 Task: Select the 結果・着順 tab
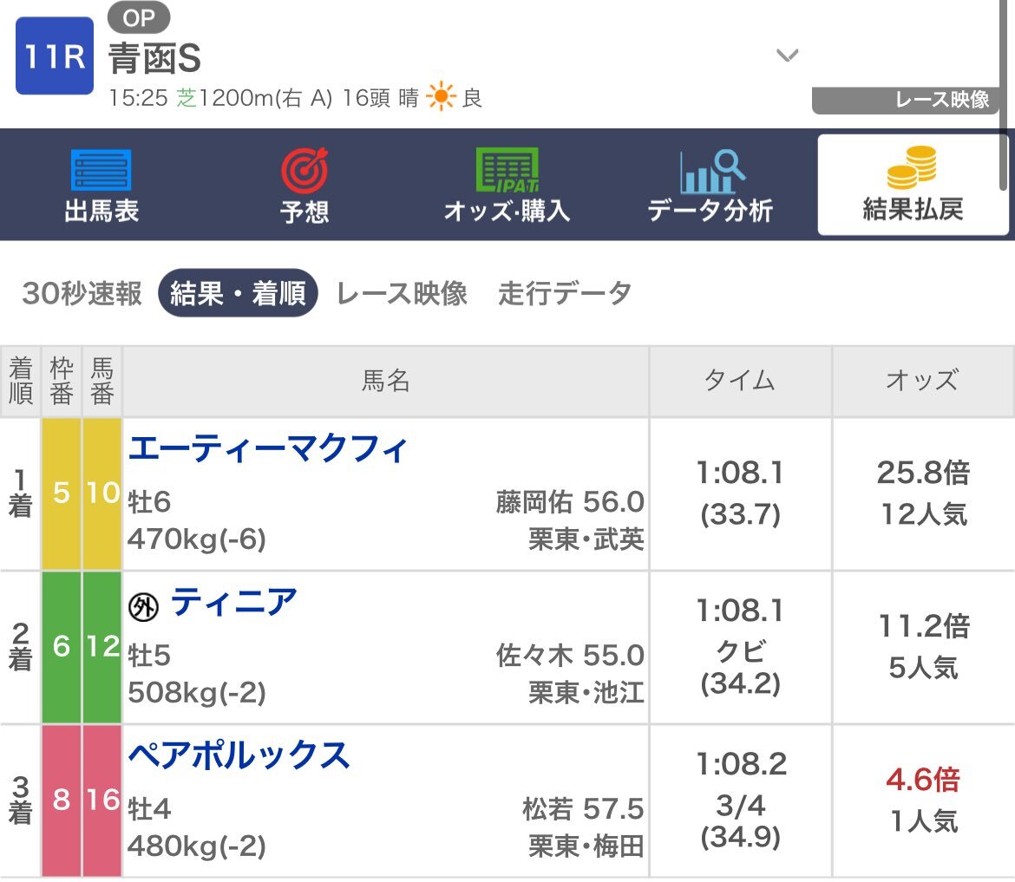click(x=238, y=293)
